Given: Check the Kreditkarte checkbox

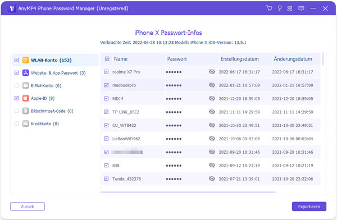Looking at the screenshot, I should pos(16,123).
